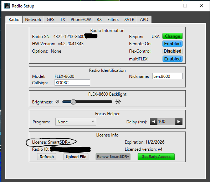
Task: Toggle the Remote On Enabled button
Action: tap(172, 44)
